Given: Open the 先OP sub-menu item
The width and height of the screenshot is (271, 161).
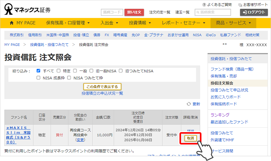Looking at the screenshot, I should (x=136, y=35).
